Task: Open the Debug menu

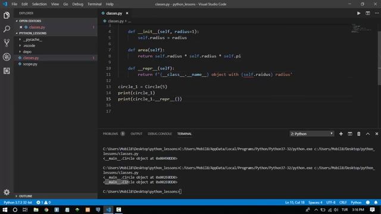Action: 78,4
